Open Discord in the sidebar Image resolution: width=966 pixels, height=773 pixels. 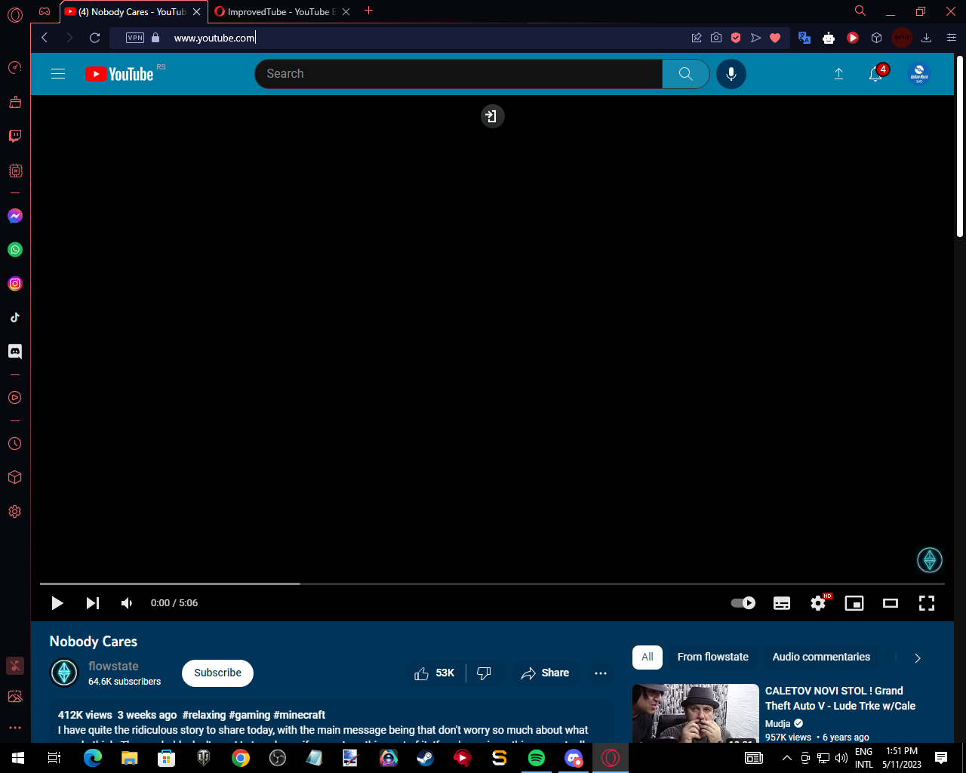pyautogui.click(x=15, y=352)
